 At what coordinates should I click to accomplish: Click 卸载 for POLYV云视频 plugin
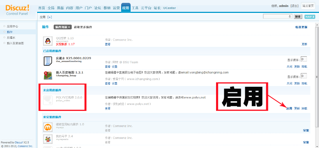click(x=304, y=108)
